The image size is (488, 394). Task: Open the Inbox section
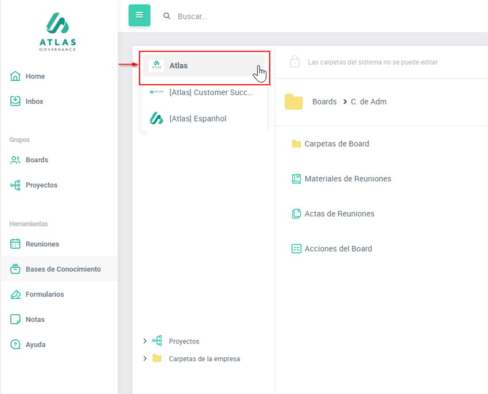coord(34,102)
